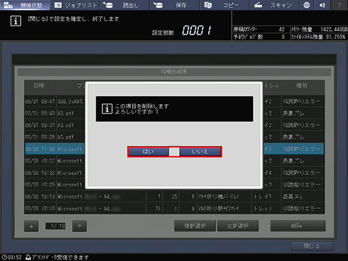Select the row dated 08/30 10:37
Viewport: 348px width, 261px height.
click(x=174, y=161)
